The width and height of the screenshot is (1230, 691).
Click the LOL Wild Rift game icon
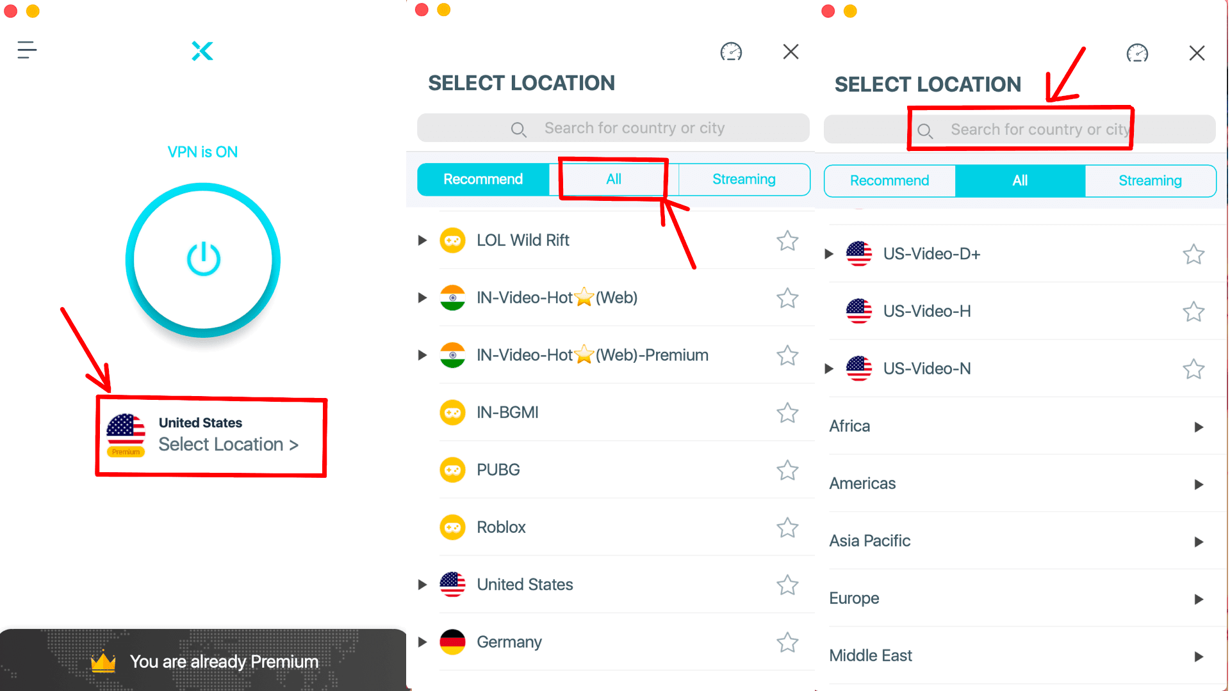pos(454,241)
